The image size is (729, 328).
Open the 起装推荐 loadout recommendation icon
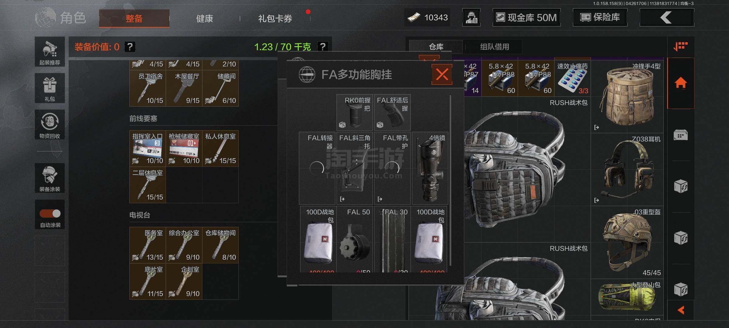50,52
